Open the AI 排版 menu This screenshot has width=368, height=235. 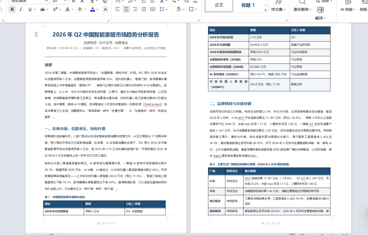coord(348,10)
